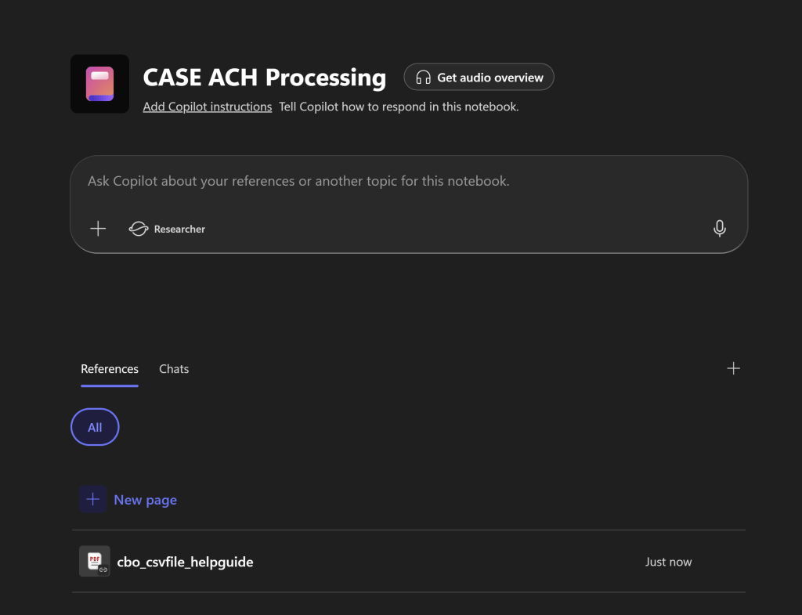Toggle the All filter chip
Viewport: 802px width, 615px height.
click(x=95, y=427)
